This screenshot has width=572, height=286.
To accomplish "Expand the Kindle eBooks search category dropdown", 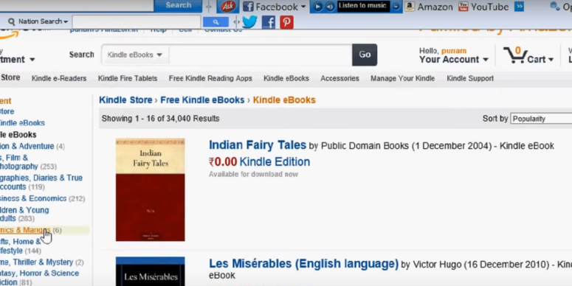I will pos(134,55).
